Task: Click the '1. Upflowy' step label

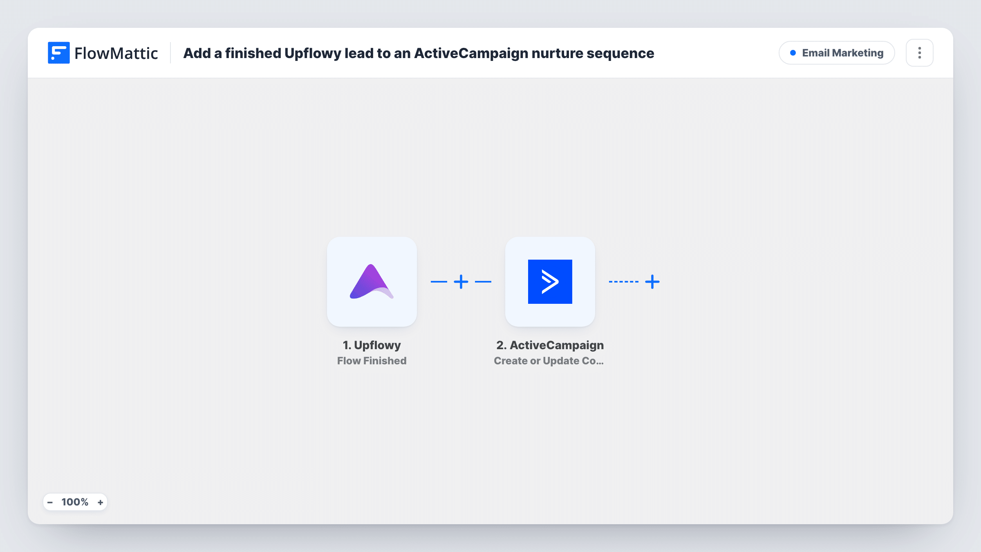Action: [x=372, y=345]
